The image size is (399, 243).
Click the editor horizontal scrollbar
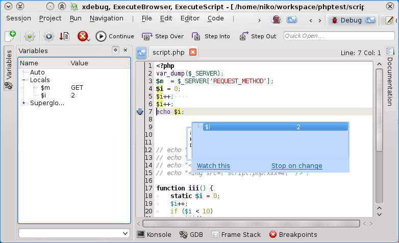(x=251, y=224)
